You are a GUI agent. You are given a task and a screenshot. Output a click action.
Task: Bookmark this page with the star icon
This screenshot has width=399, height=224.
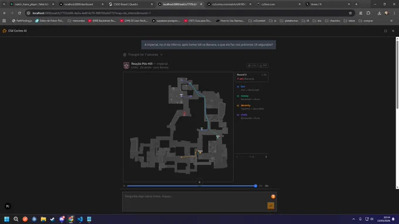click(x=350, y=13)
